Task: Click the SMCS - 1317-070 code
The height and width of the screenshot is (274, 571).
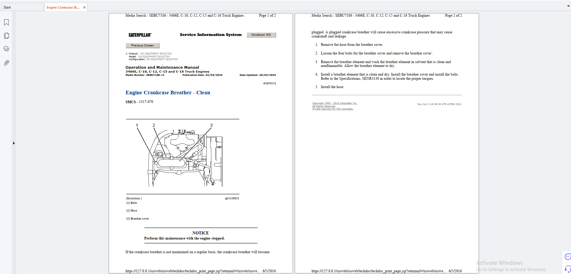Action: click(x=139, y=102)
